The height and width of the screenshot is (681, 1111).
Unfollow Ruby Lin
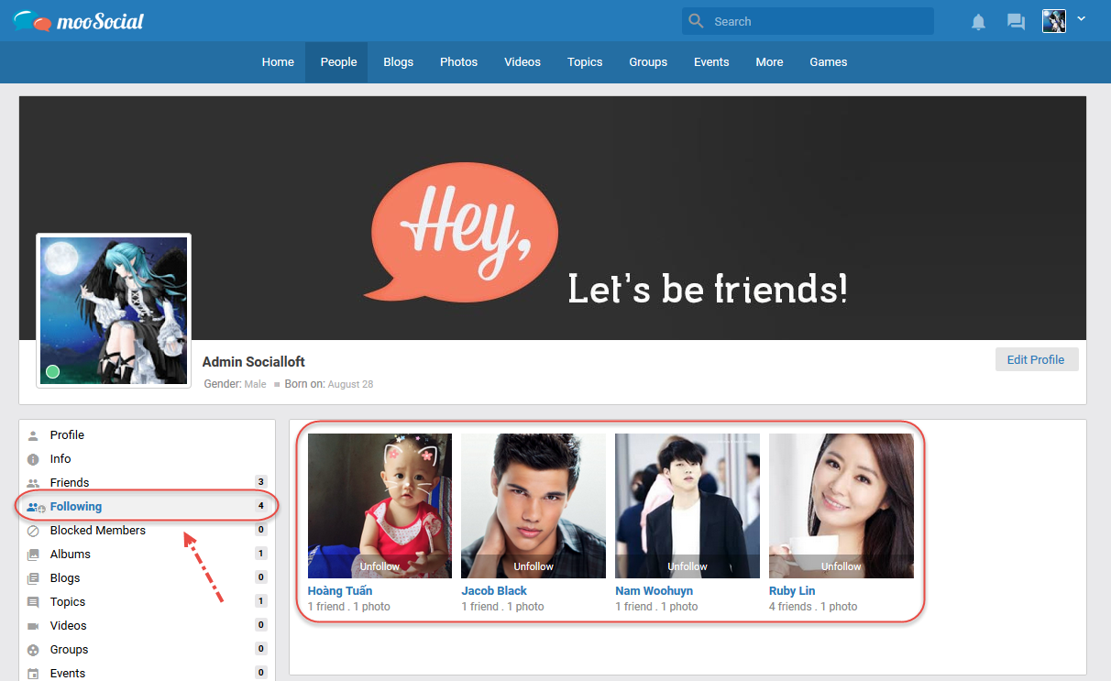pos(841,566)
